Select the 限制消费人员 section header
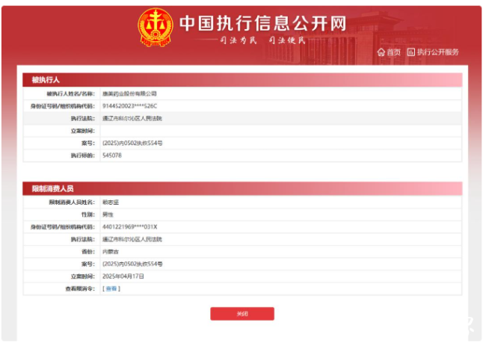This screenshot has height=349, width=486. tap(52, 189)
